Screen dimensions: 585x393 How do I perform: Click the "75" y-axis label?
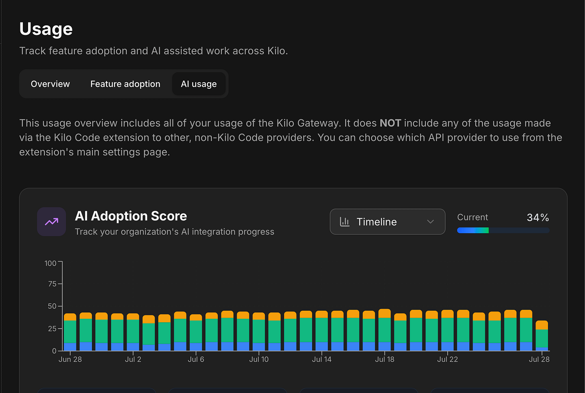point(52,284)
